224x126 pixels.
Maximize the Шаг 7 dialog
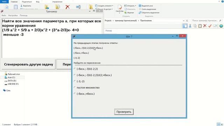point(177,36)
